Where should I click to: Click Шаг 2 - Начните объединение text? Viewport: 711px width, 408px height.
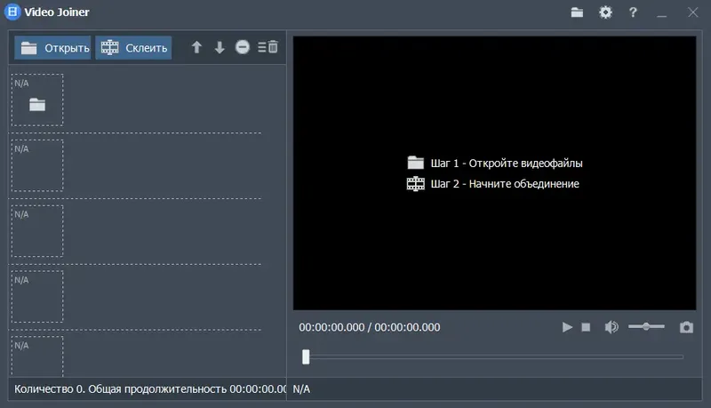click(x=505, y=184)
